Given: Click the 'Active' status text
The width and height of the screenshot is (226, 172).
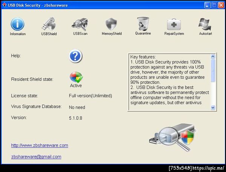Looking at the screenshot, I should tap(76, 86).
